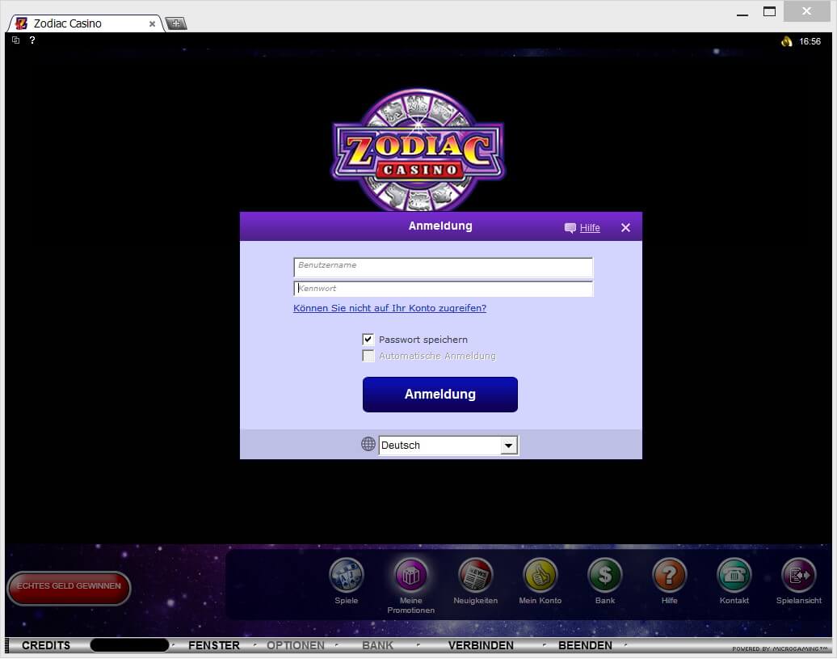Viewport: 837px width, 659px height.
Task: Open the OPTIONEN menu
Action: (x=296, y=645)
